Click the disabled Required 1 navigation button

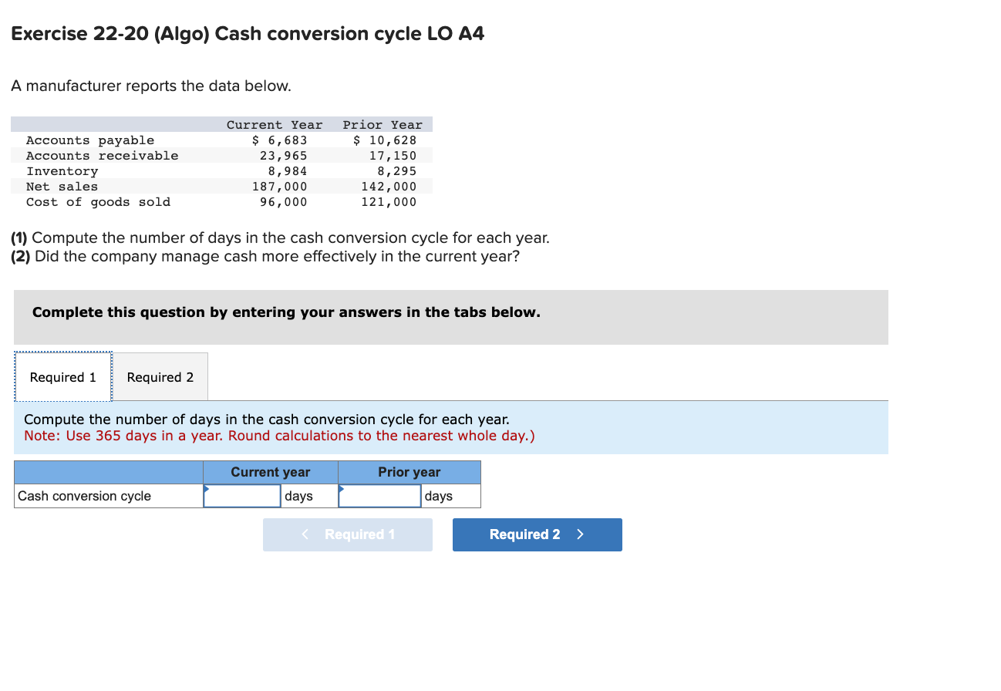tap(347, 534)
